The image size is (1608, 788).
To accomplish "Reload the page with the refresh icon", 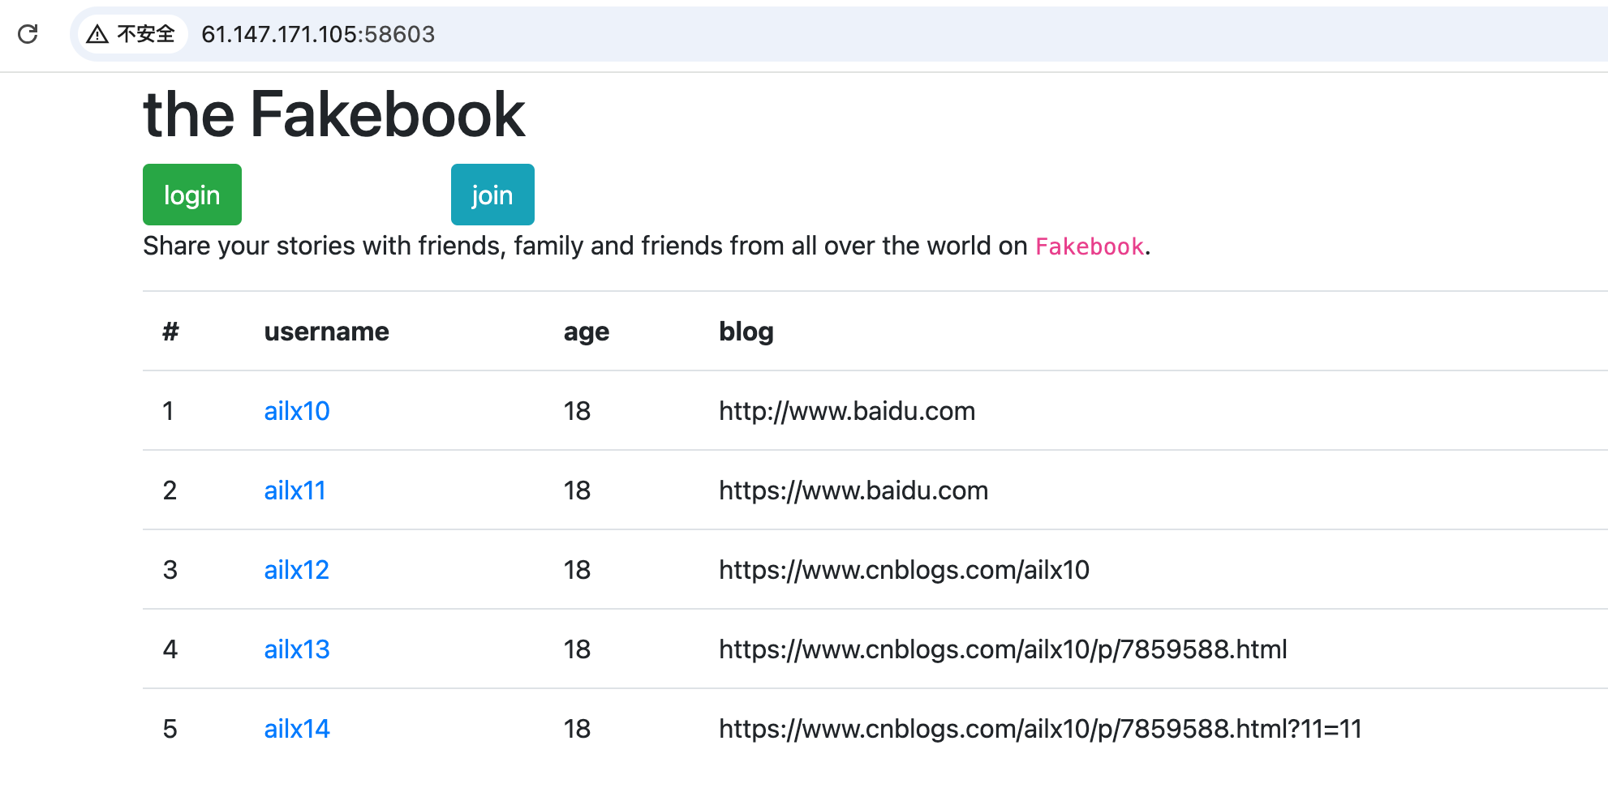I will (28, 34).
